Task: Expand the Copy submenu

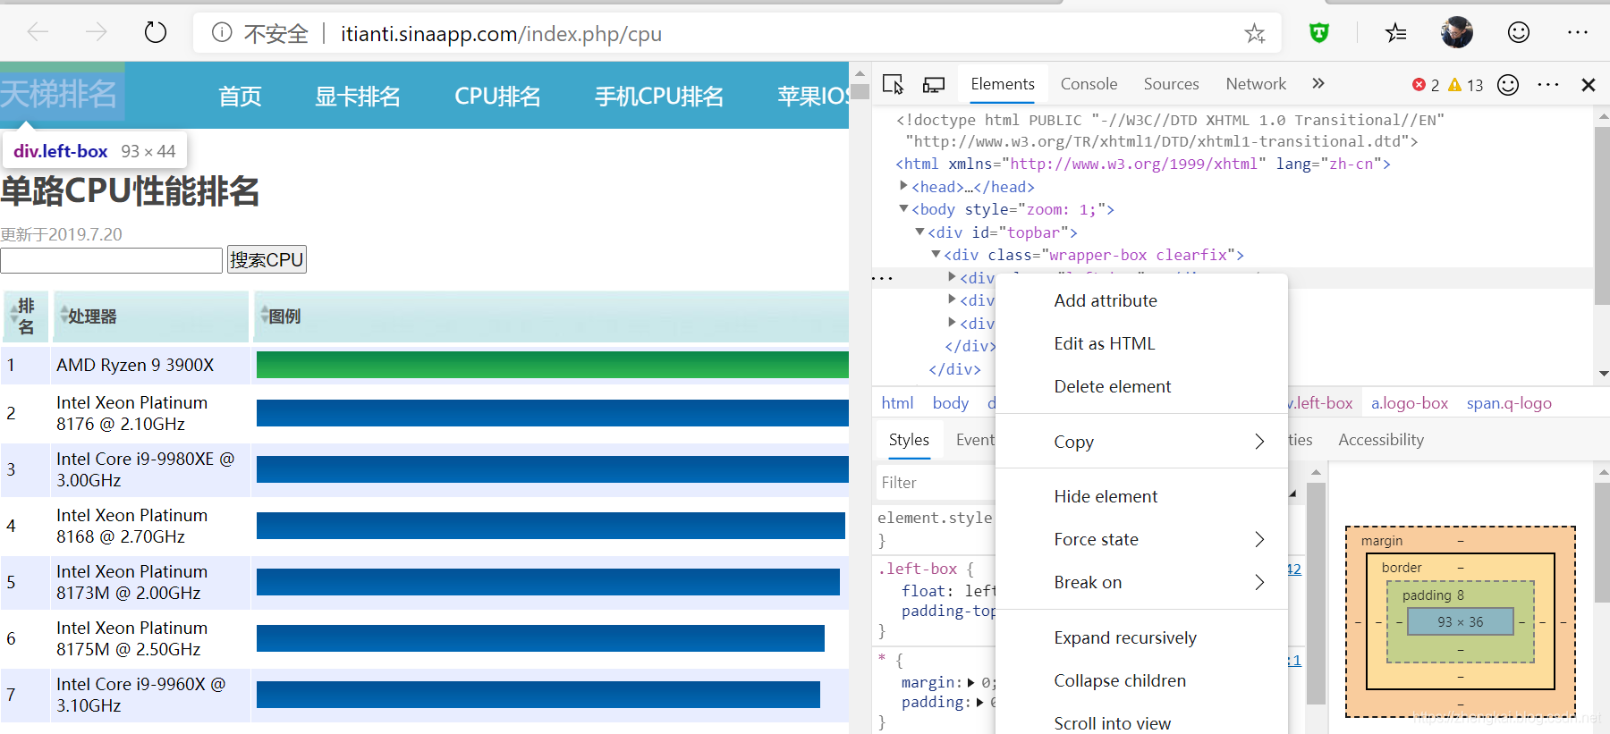Action: pyautogui.click(x=1141, y=443)
